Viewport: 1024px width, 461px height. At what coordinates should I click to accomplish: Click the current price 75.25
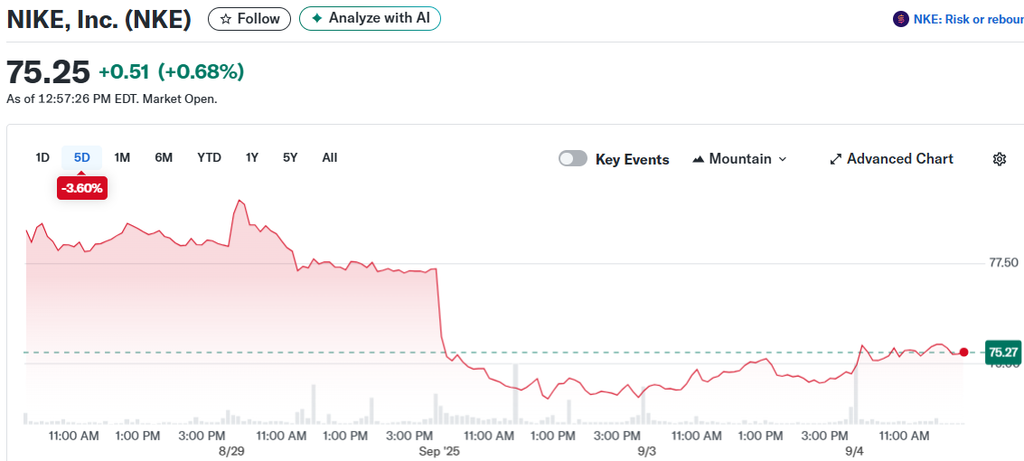click(48, 71)
